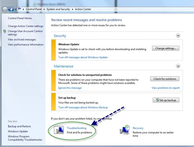Open the dropdown arrow before Control Panel breadcrumb

click(x=23, y=9)
